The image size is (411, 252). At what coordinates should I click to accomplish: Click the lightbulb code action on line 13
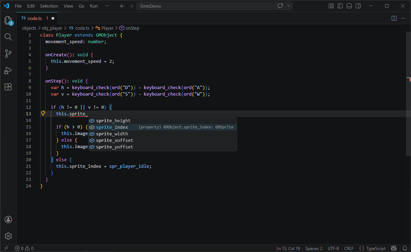point(43,113)
